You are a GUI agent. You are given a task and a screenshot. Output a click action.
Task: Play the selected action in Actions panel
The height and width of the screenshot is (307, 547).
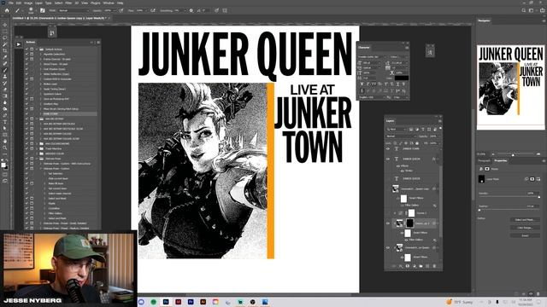[19, 44]
